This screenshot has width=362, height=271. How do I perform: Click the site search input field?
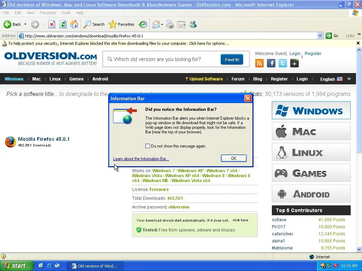(x=162, y=59)
